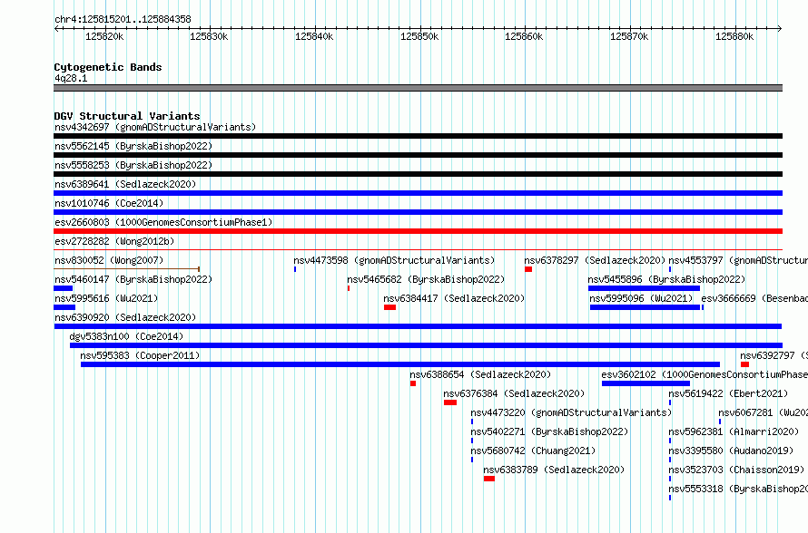This screenshot has height=533, width=808.
Task: Click the red block under nsv6384417
Action: pyautogui.click(x=389, y=307)
